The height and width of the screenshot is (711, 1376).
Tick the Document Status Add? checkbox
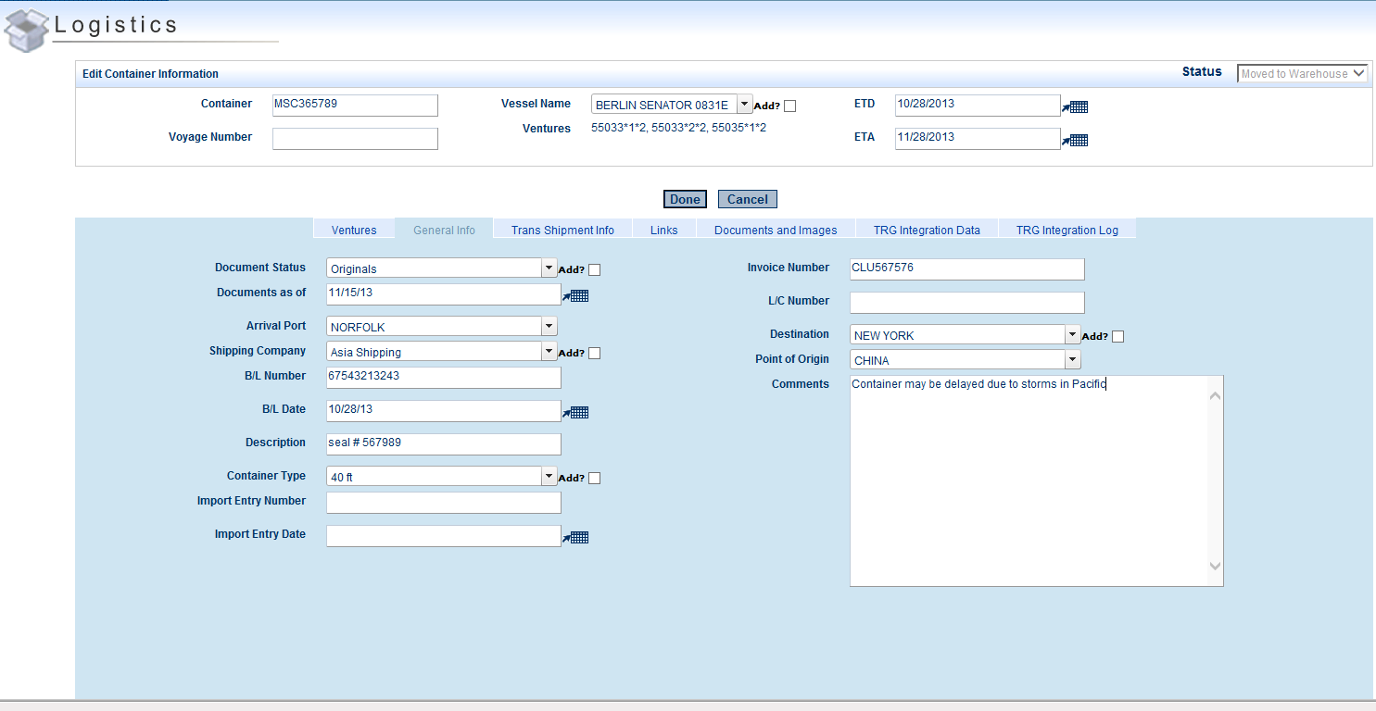[595, 270]
